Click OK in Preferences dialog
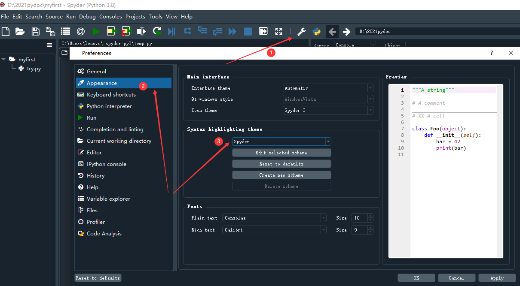The width and height of the screenshot is (520, 286). 416,278
